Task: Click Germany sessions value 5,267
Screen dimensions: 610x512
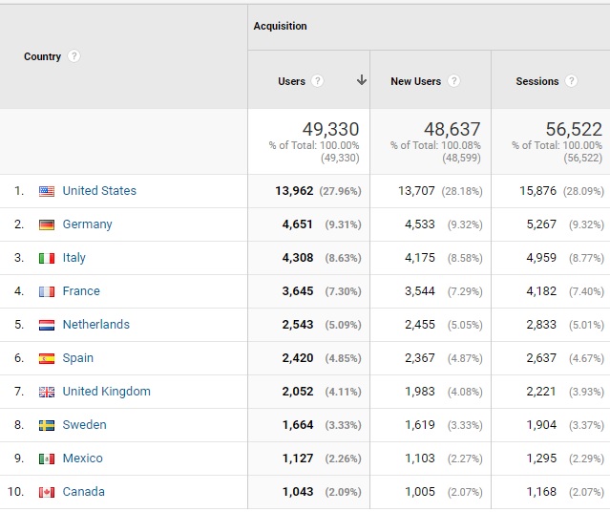Action: point(541,224)
